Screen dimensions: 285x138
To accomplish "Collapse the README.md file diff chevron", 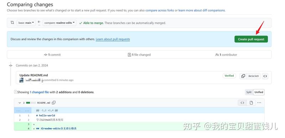I will tap(20, 103).
